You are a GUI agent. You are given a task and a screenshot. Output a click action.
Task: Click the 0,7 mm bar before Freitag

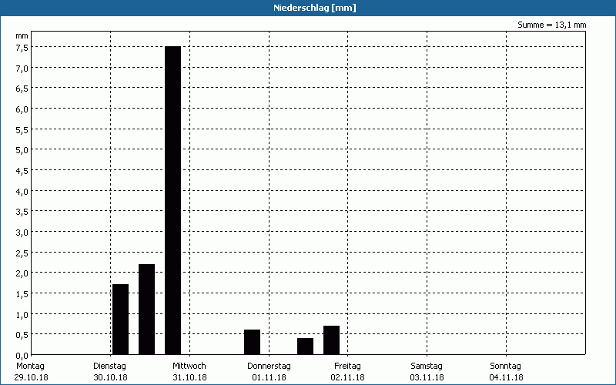pos(331,340)
